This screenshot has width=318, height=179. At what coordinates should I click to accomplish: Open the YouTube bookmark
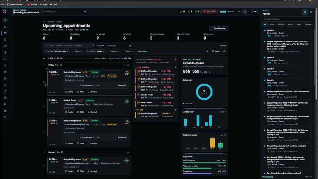point(32,4)
